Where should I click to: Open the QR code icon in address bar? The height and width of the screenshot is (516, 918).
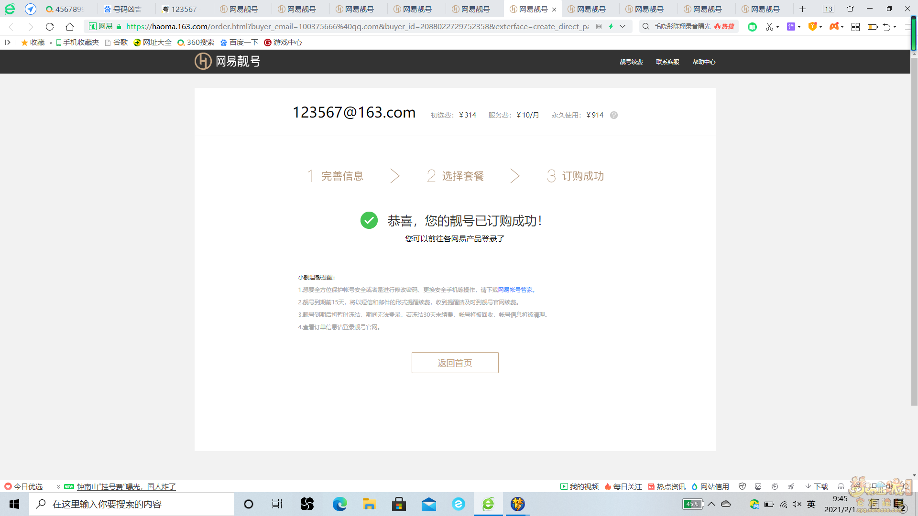[599, 27]
